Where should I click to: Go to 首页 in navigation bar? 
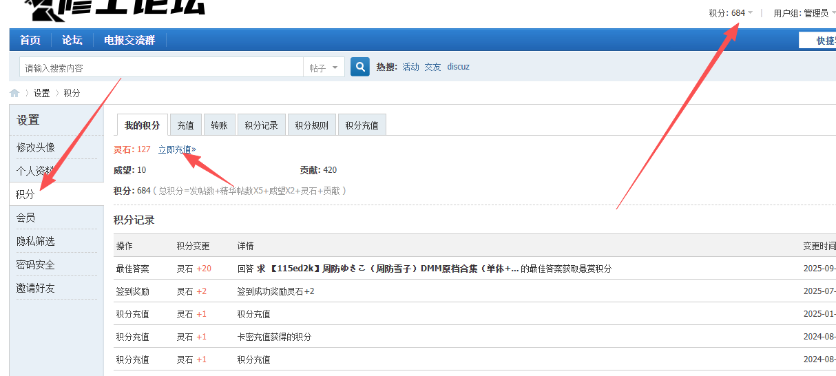pos(30,40)
